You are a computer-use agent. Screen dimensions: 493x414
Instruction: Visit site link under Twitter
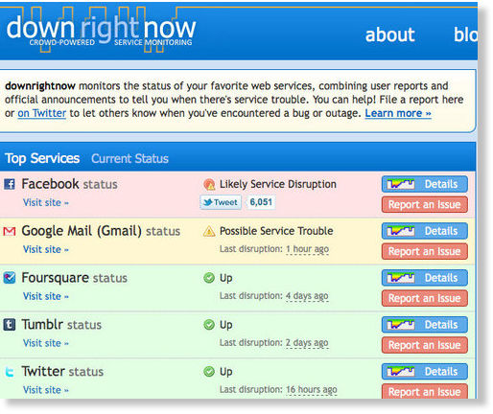(x=46, y=390)
